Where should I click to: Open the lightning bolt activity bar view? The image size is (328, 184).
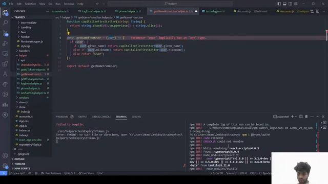[x=5, y=115]
